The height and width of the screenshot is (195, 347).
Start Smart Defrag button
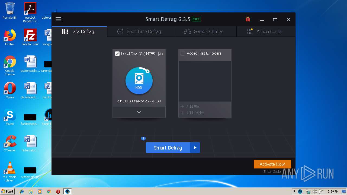coord(168,148)
